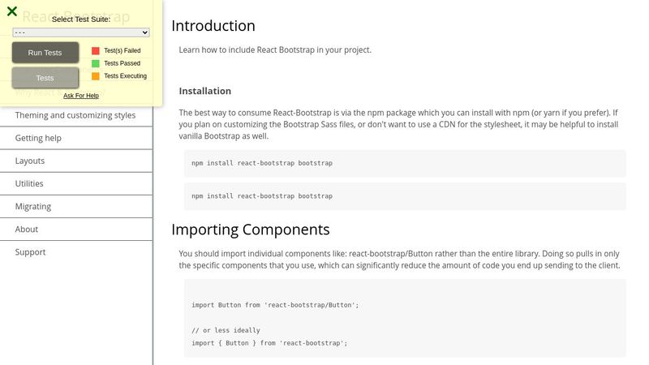Go to the Getting help section
Screen dimensions: 649x365
coord(76,138)
